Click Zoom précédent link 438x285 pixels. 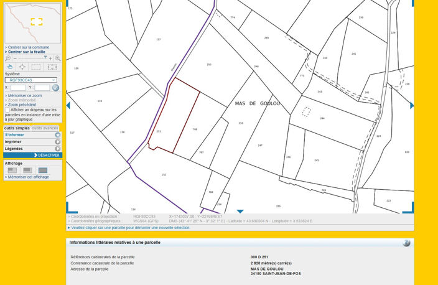pyautogui.click(x=21, y=105)
